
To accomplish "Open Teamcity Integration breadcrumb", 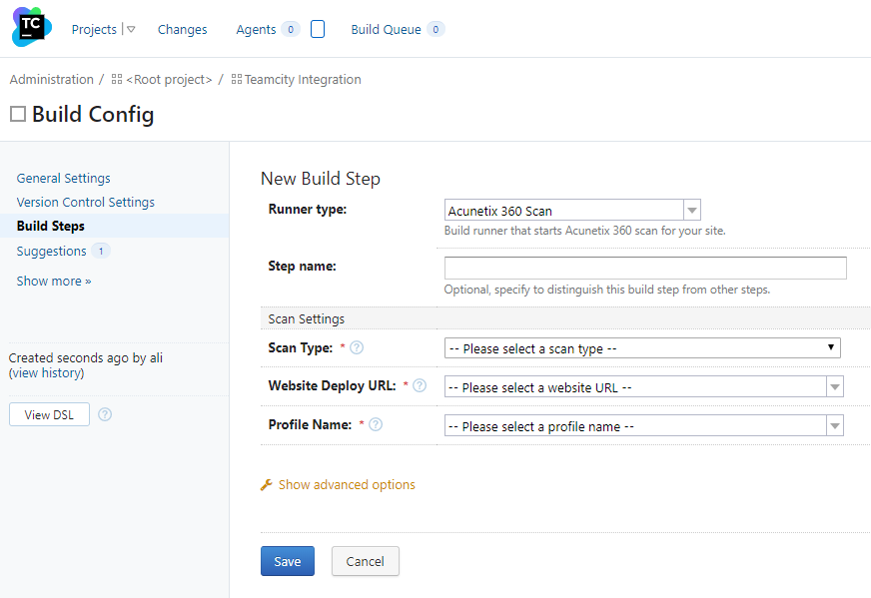I will [303, 80].
